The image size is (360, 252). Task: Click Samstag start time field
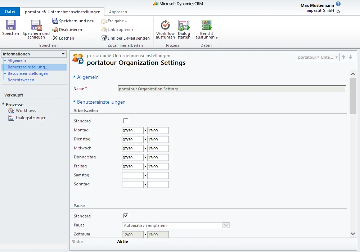(133, 176)
